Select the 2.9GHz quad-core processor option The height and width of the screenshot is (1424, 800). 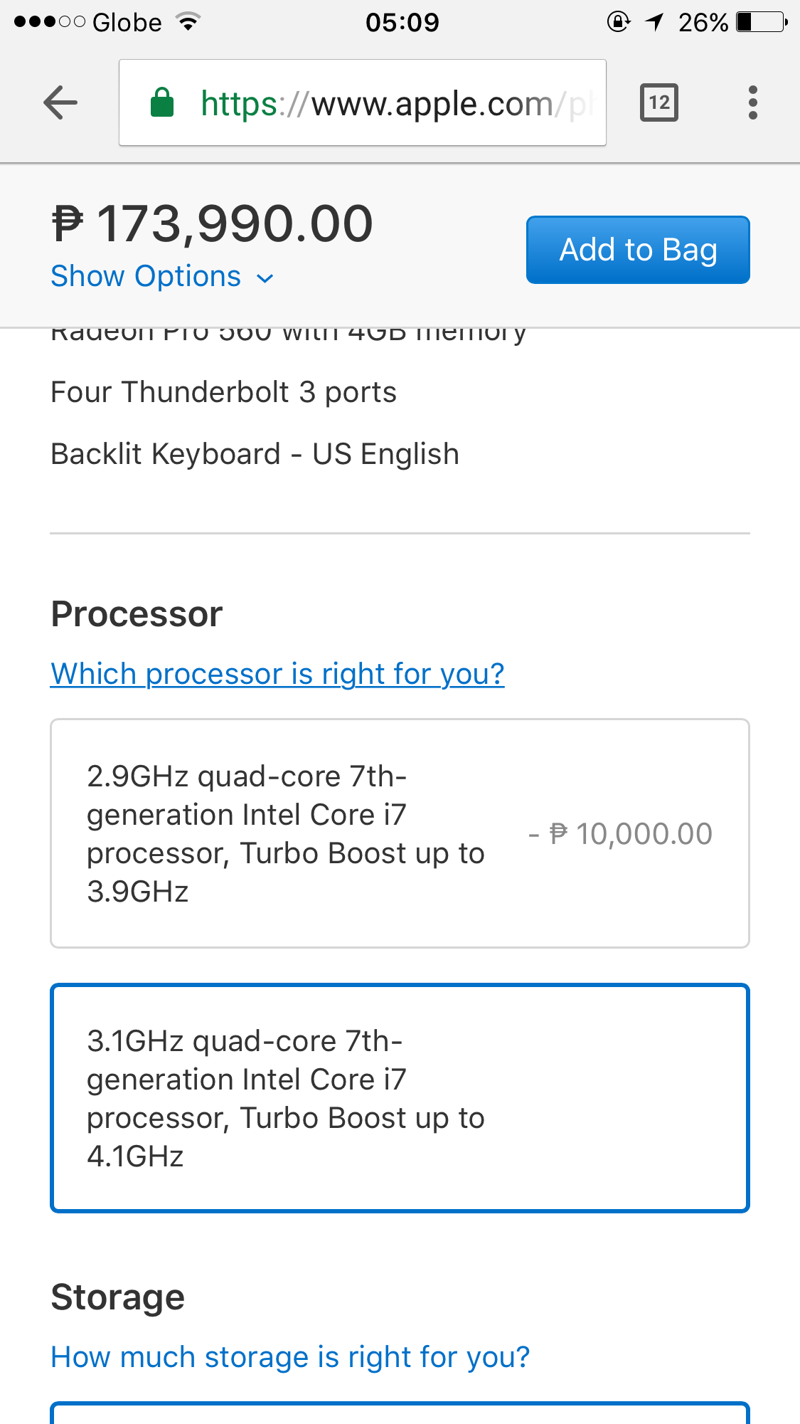click(400, 833)
